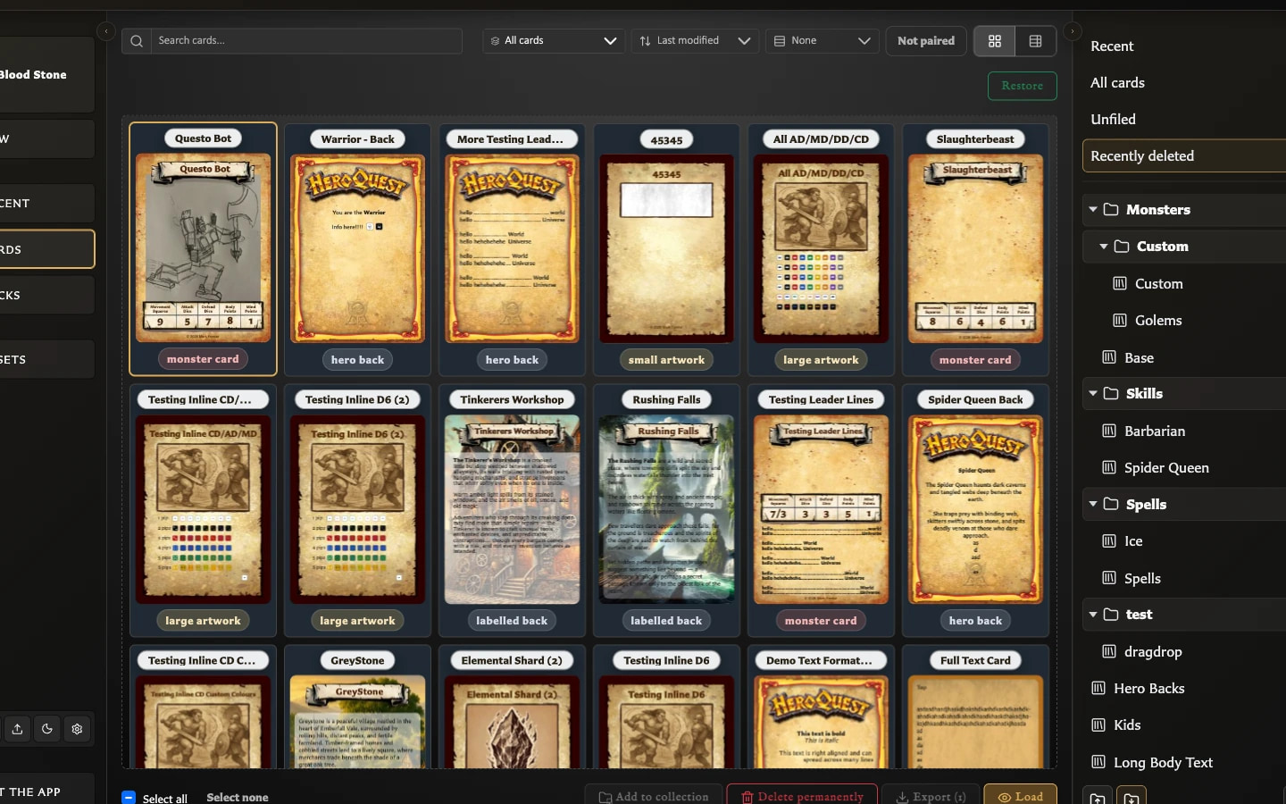Collapse the Skills folder
Screen dimensions: 1286x804
tap(1093, 394)
